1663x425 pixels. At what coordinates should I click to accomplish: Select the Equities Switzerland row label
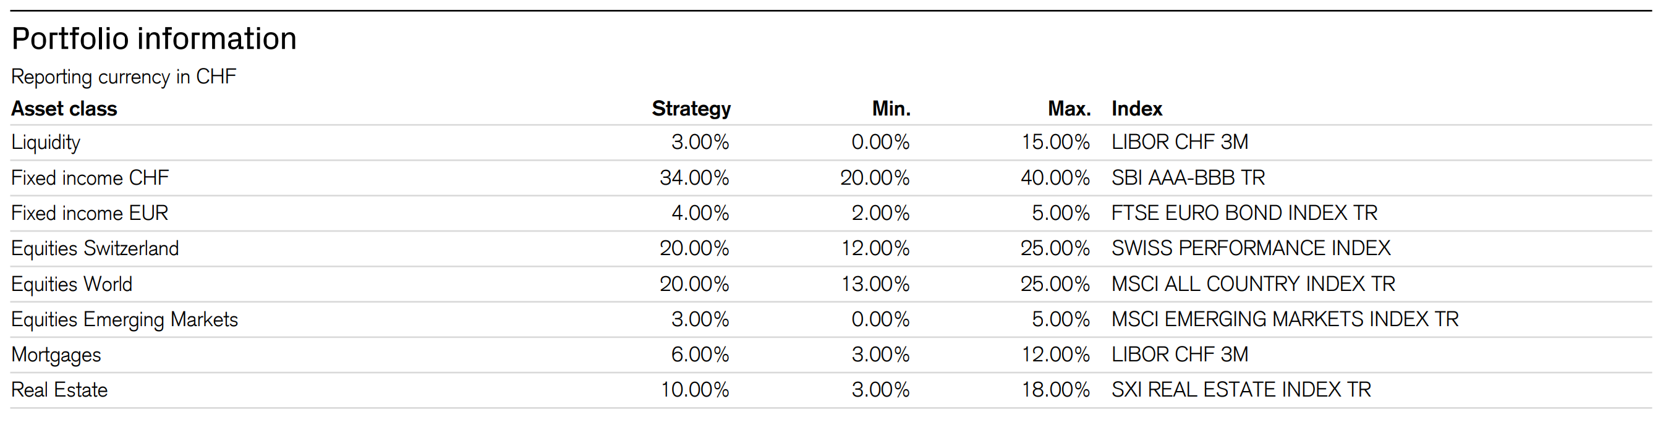pyautogui.click(x=95, y=249)
